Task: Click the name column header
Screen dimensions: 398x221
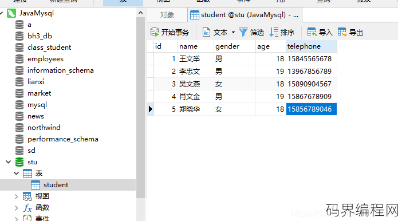Action: (x=196, y=46)
